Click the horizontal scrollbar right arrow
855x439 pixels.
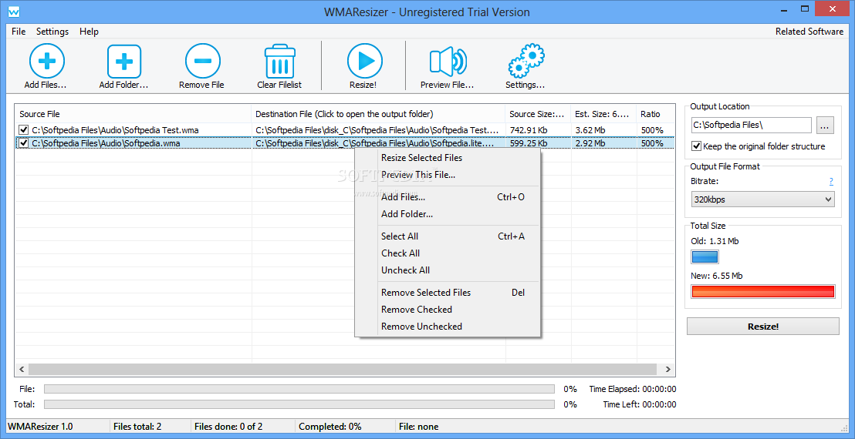pyautogui.click(x=668, y=369)
